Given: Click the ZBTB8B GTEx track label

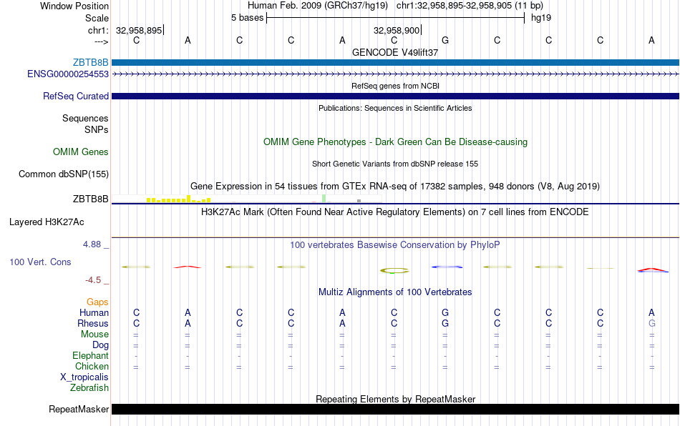Looking at the screenshot, I should pyautogui.click(x=90, y=199).
